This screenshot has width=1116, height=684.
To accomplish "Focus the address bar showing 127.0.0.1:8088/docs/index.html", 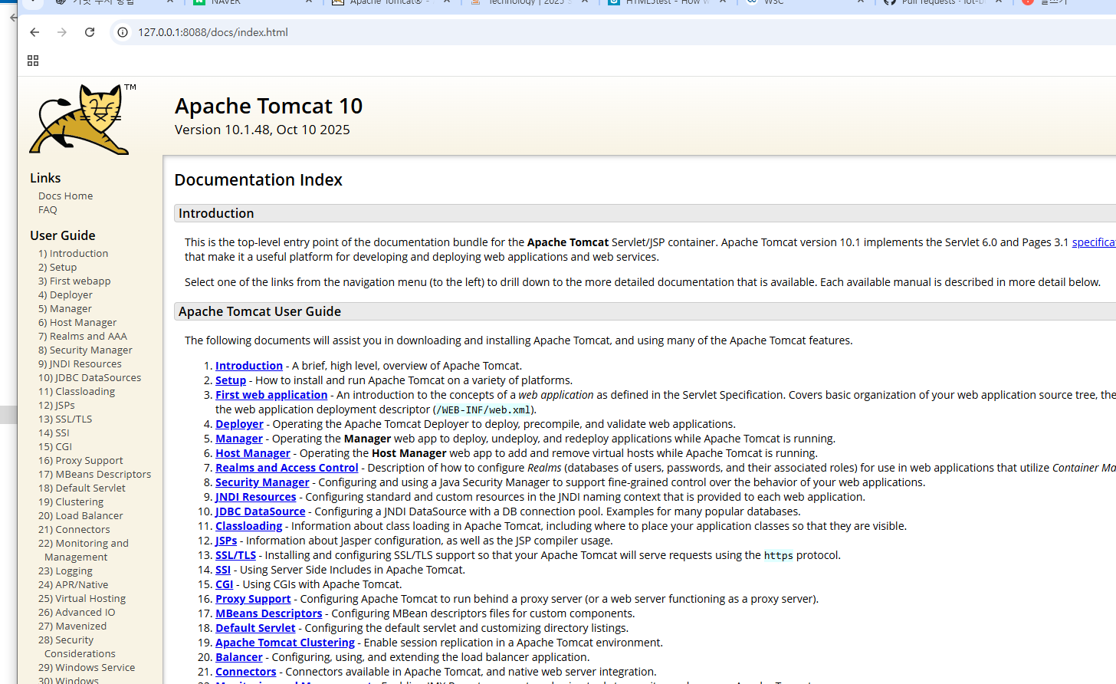I will 613,32.
